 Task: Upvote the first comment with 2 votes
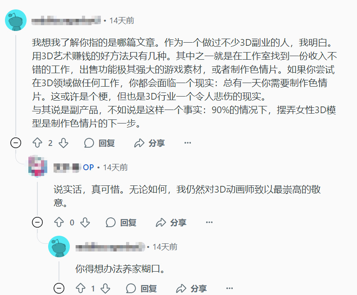click(x=37, y=143)
